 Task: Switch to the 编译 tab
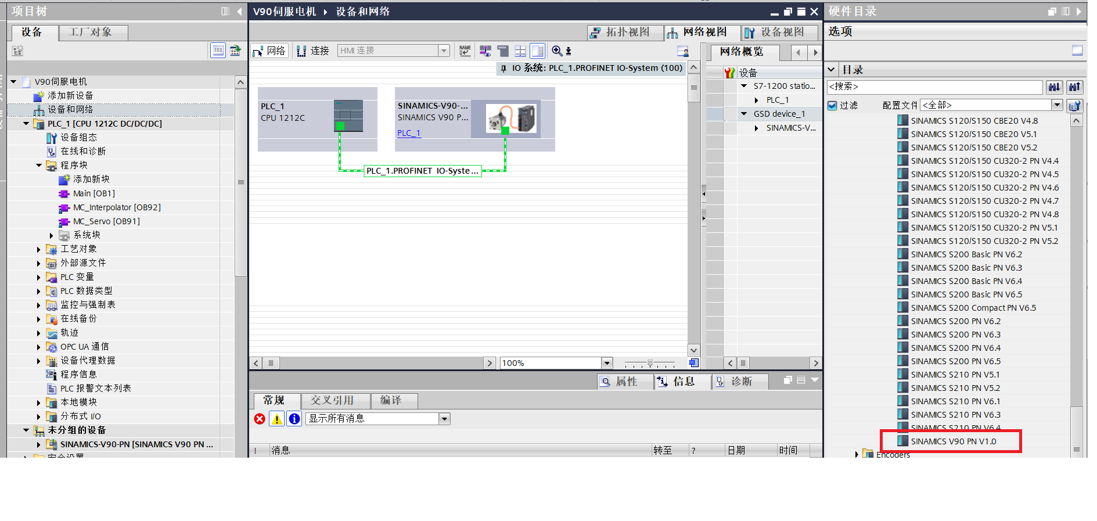coord(394,400)
